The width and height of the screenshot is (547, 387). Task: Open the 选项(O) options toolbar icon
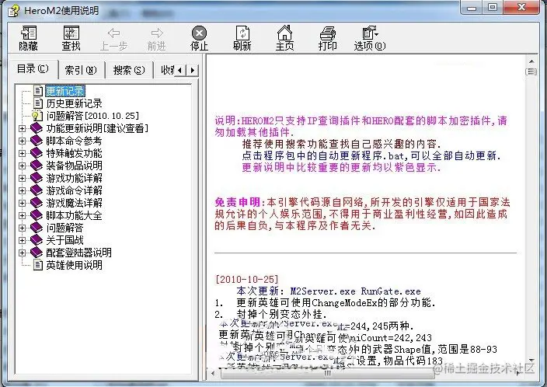click(370, 33)
